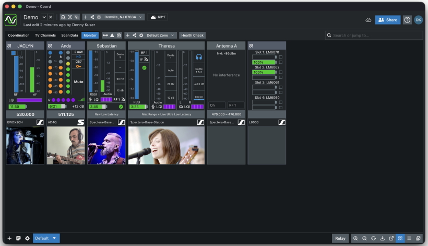The height and width of the screenshot is (246, 428).
Task: Add a location with the plus beside Denville
Action: [x=86, y=17]
